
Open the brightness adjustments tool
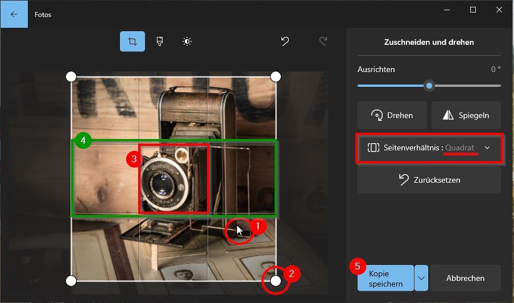point(187,41)
